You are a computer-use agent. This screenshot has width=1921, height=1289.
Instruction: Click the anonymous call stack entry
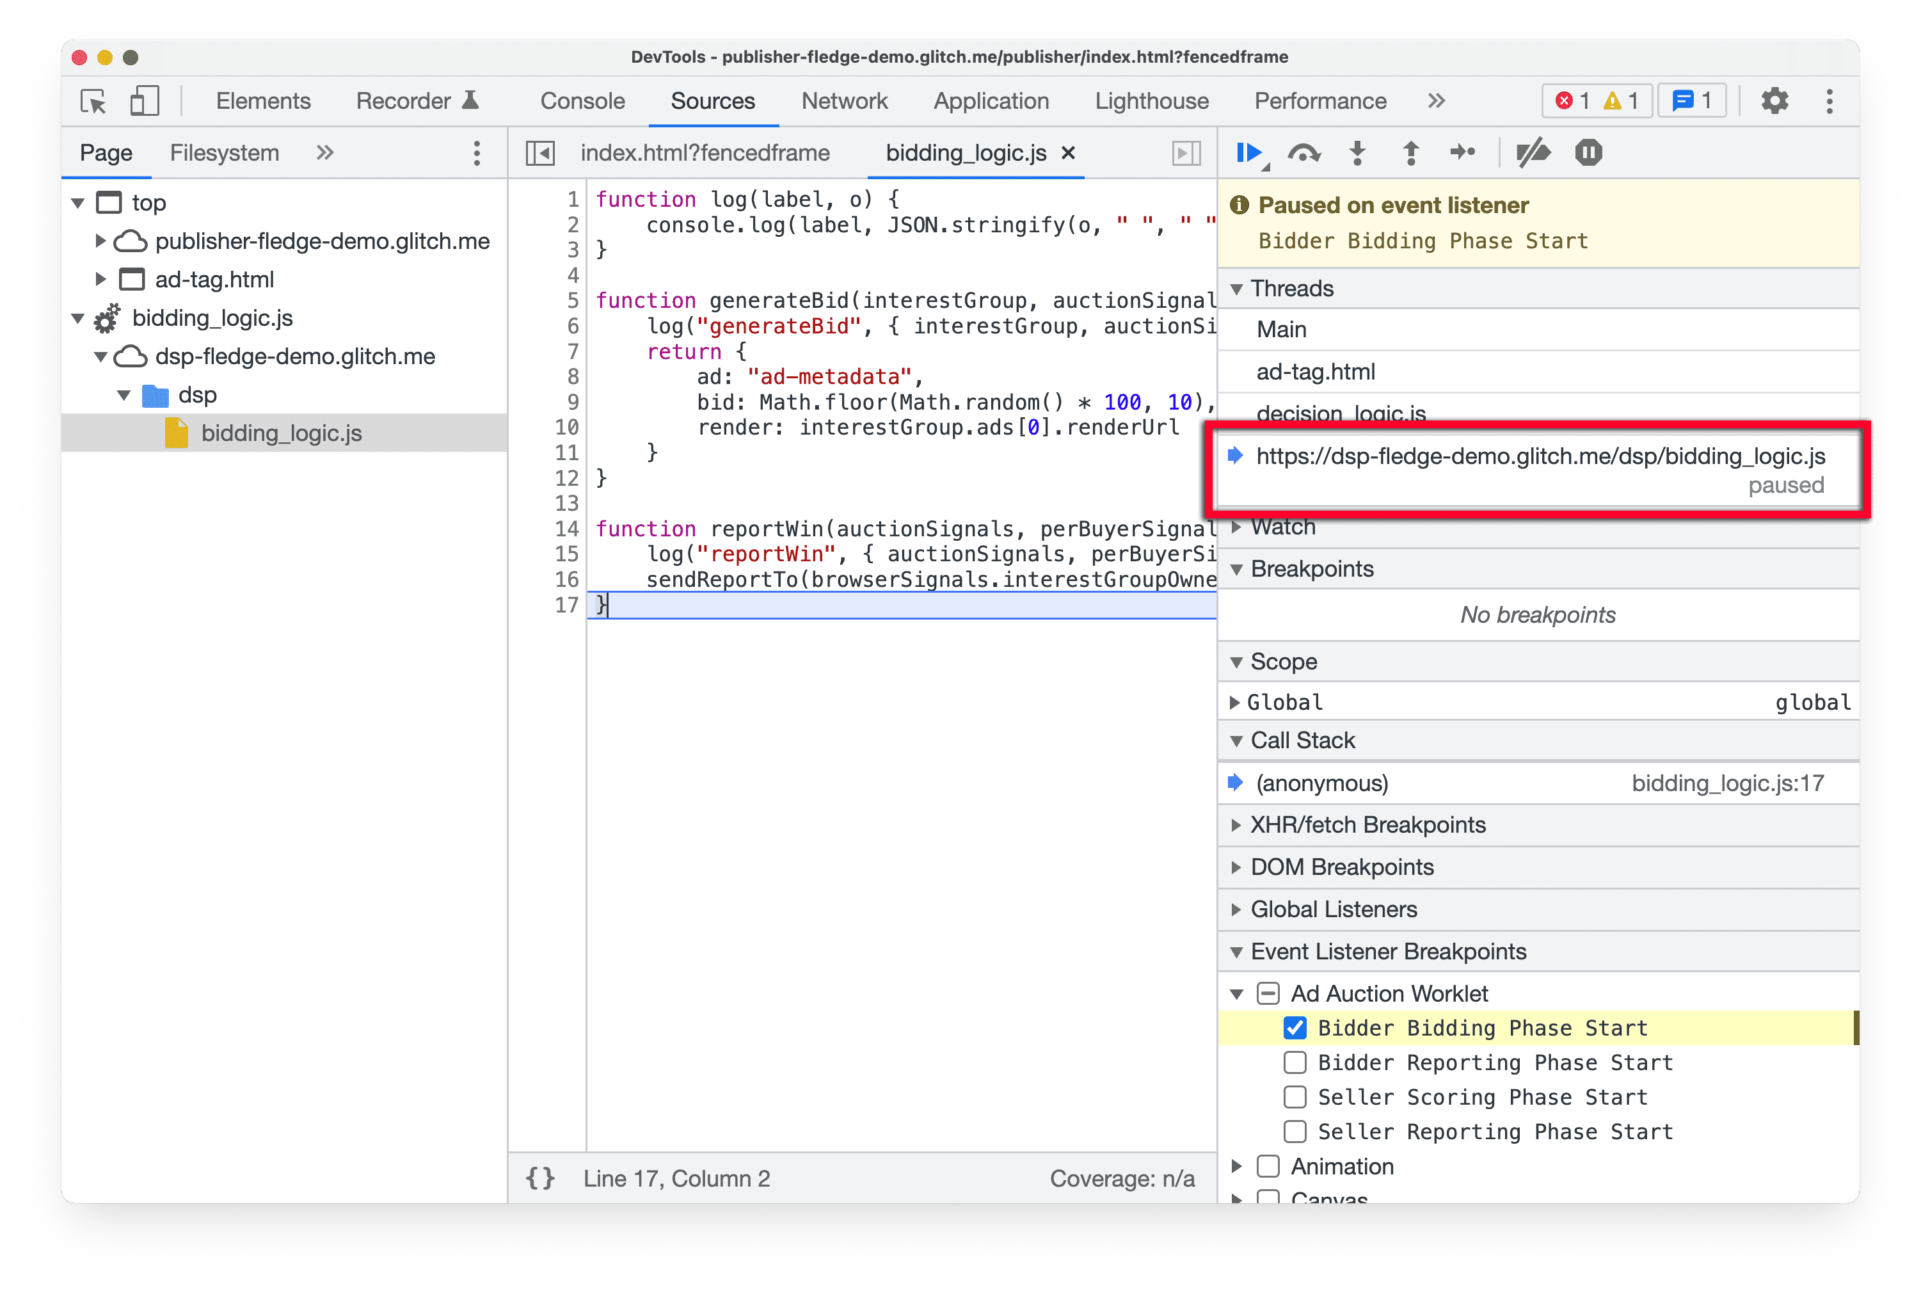click(x=1324, y=781)
